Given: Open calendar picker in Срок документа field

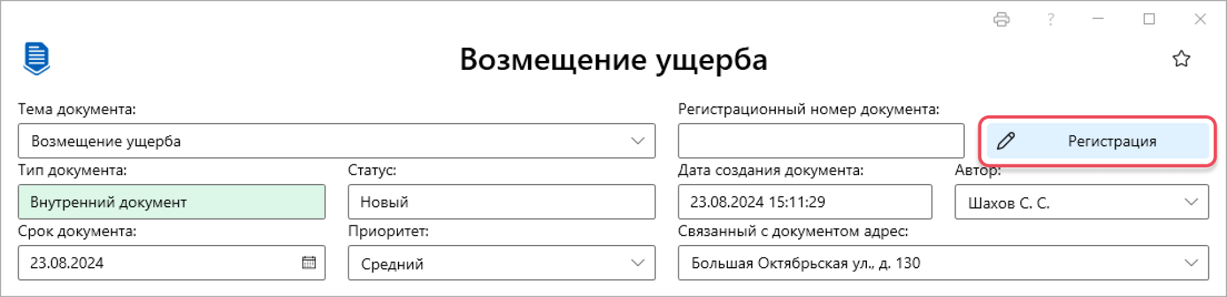Looking at the screenshot, I should [x=309, y=262].
